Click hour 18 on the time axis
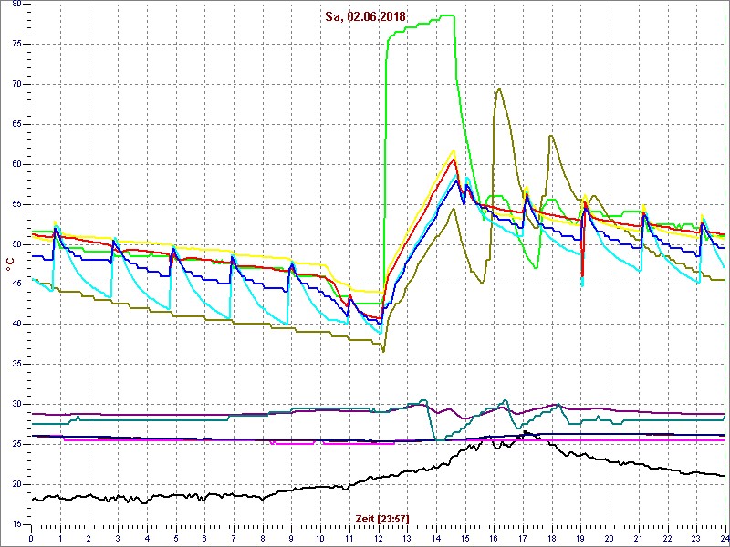The height and width of the screenshot is (547, 730). [x=552, y=538]
